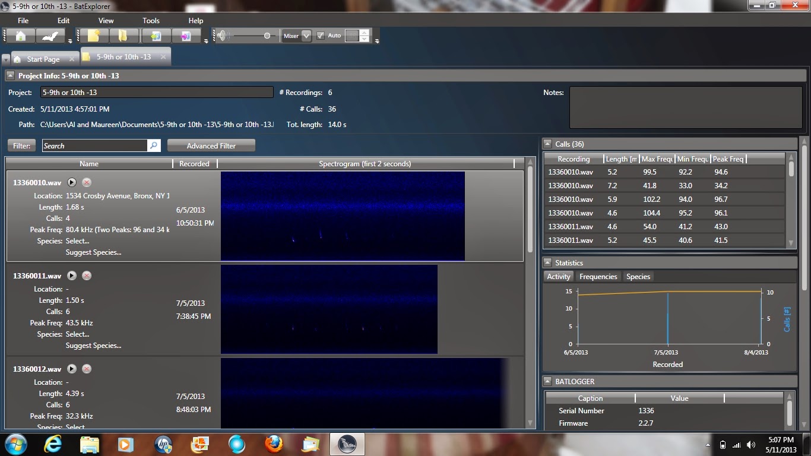
Task: Open the Advanced Filter dialog
Action: pos(211,145)
